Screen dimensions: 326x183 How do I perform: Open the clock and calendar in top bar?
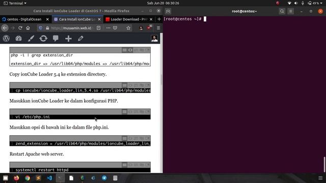point(163,3)
